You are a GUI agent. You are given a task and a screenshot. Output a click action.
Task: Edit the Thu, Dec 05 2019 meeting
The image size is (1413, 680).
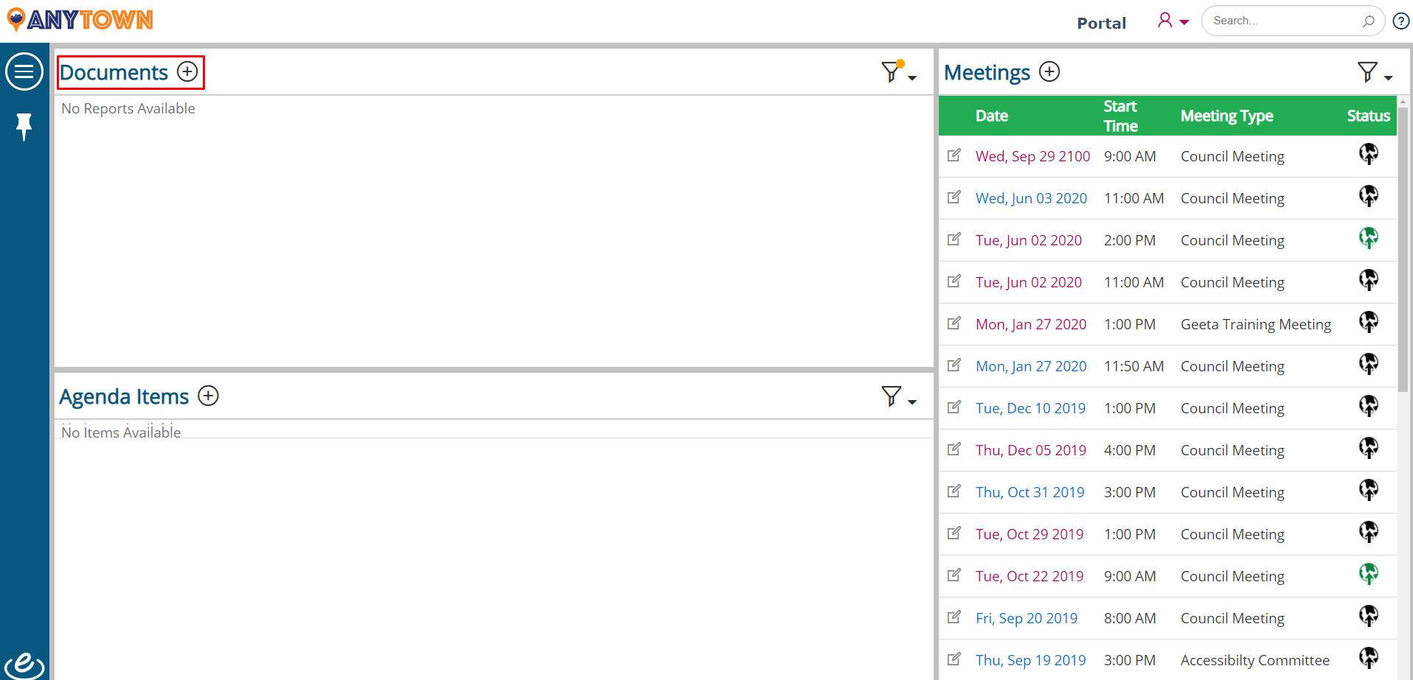(x=954, y=449)
